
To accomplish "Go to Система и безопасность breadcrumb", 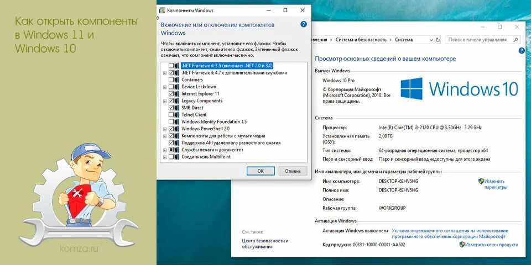I will tap(361, 40).
